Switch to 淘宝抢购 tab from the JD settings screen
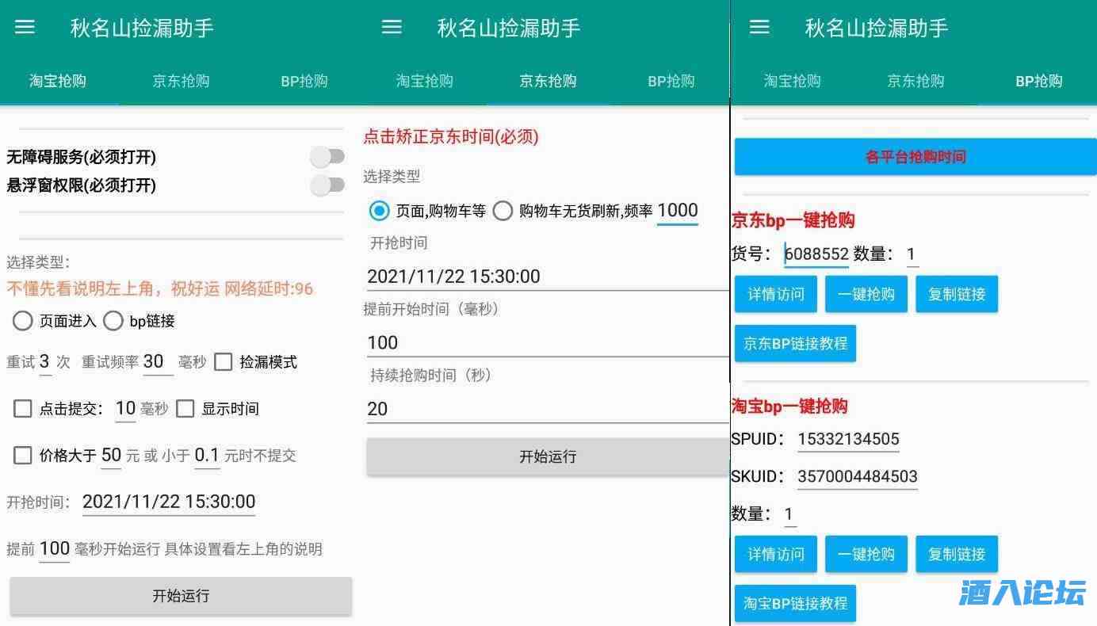The image size is (1097, 626). (425, 81)
